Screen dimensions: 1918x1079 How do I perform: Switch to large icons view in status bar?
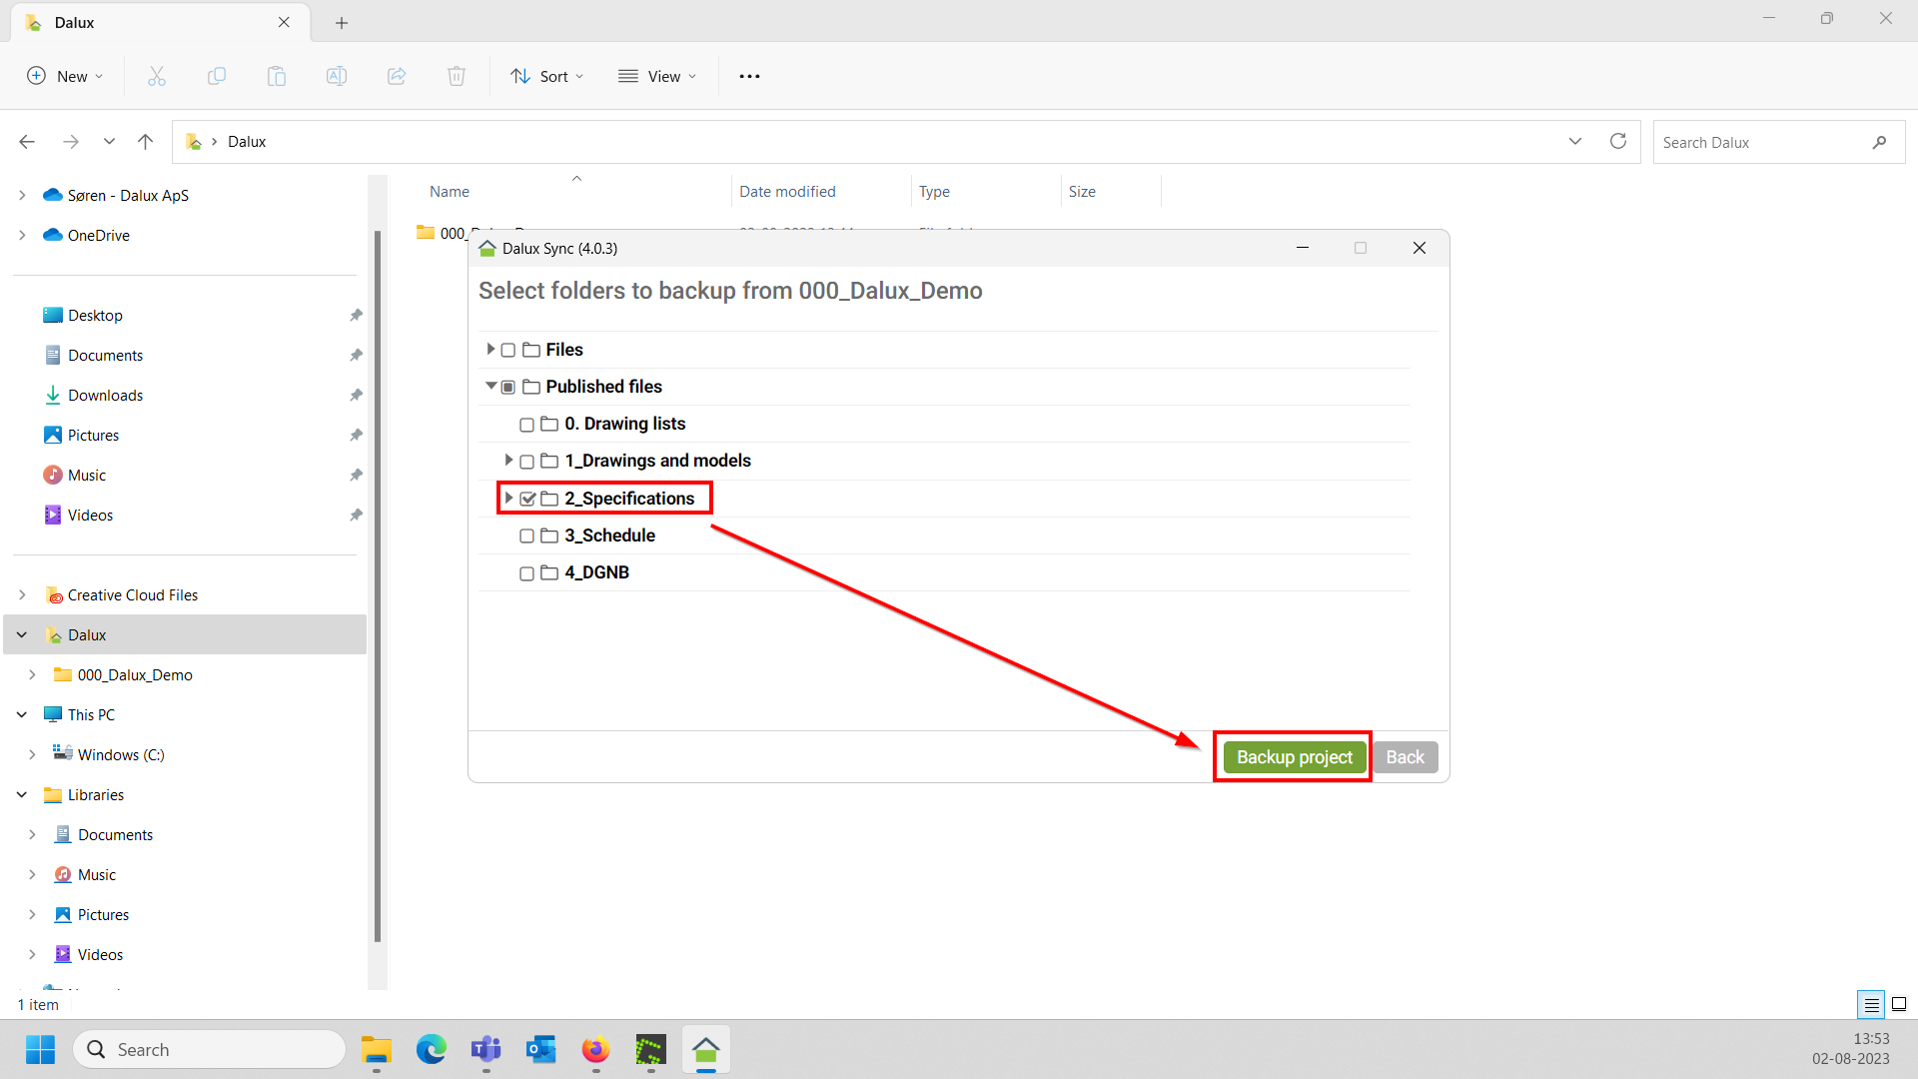(x=1899, y=1004)
